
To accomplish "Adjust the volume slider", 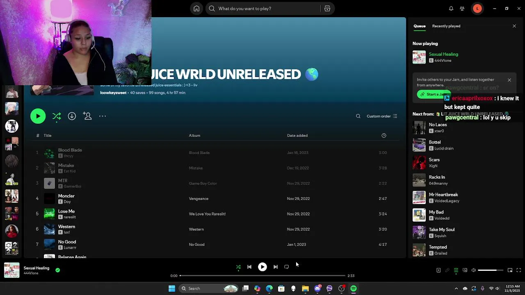I will (x=491, y=270).
